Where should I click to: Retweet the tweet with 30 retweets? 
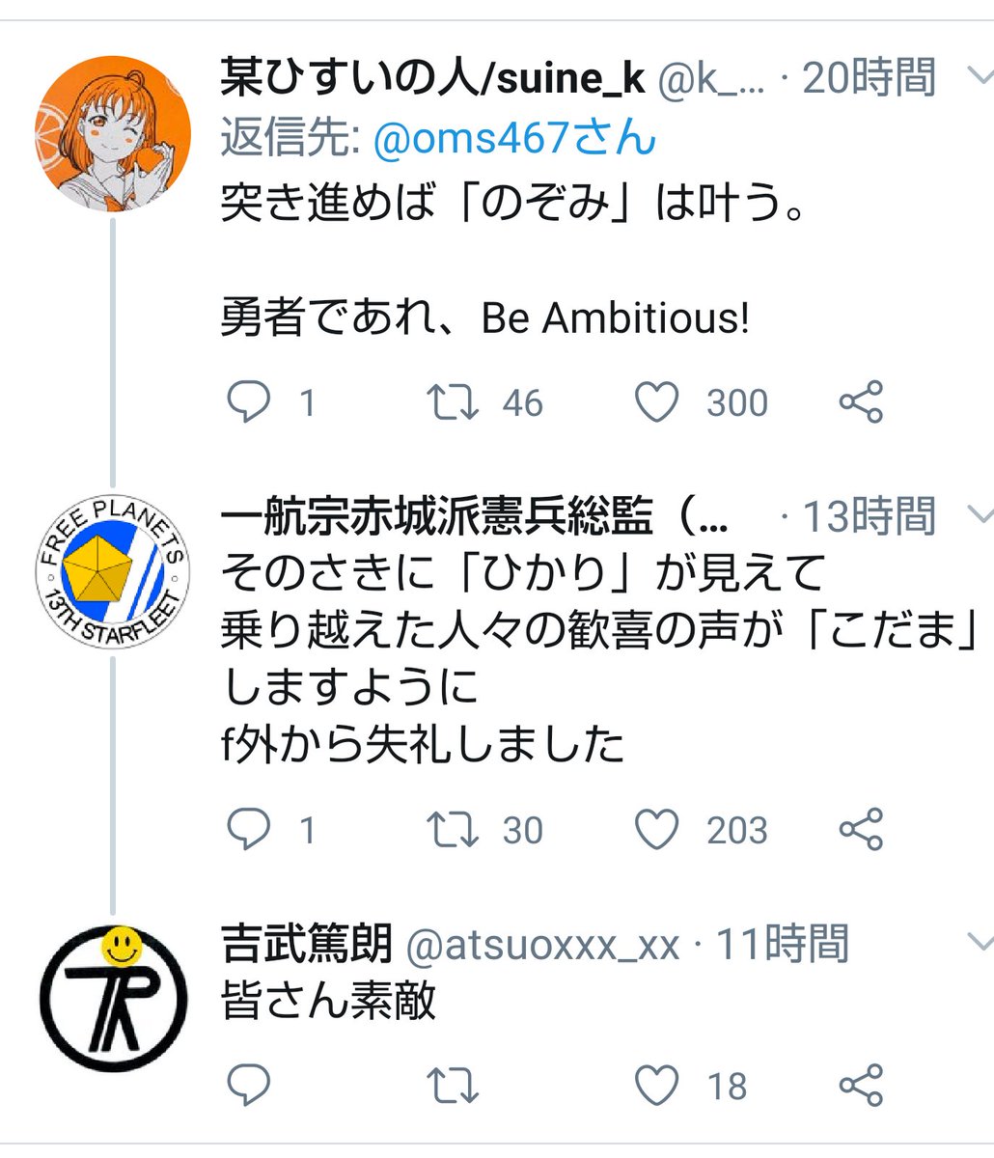(454, 830)
